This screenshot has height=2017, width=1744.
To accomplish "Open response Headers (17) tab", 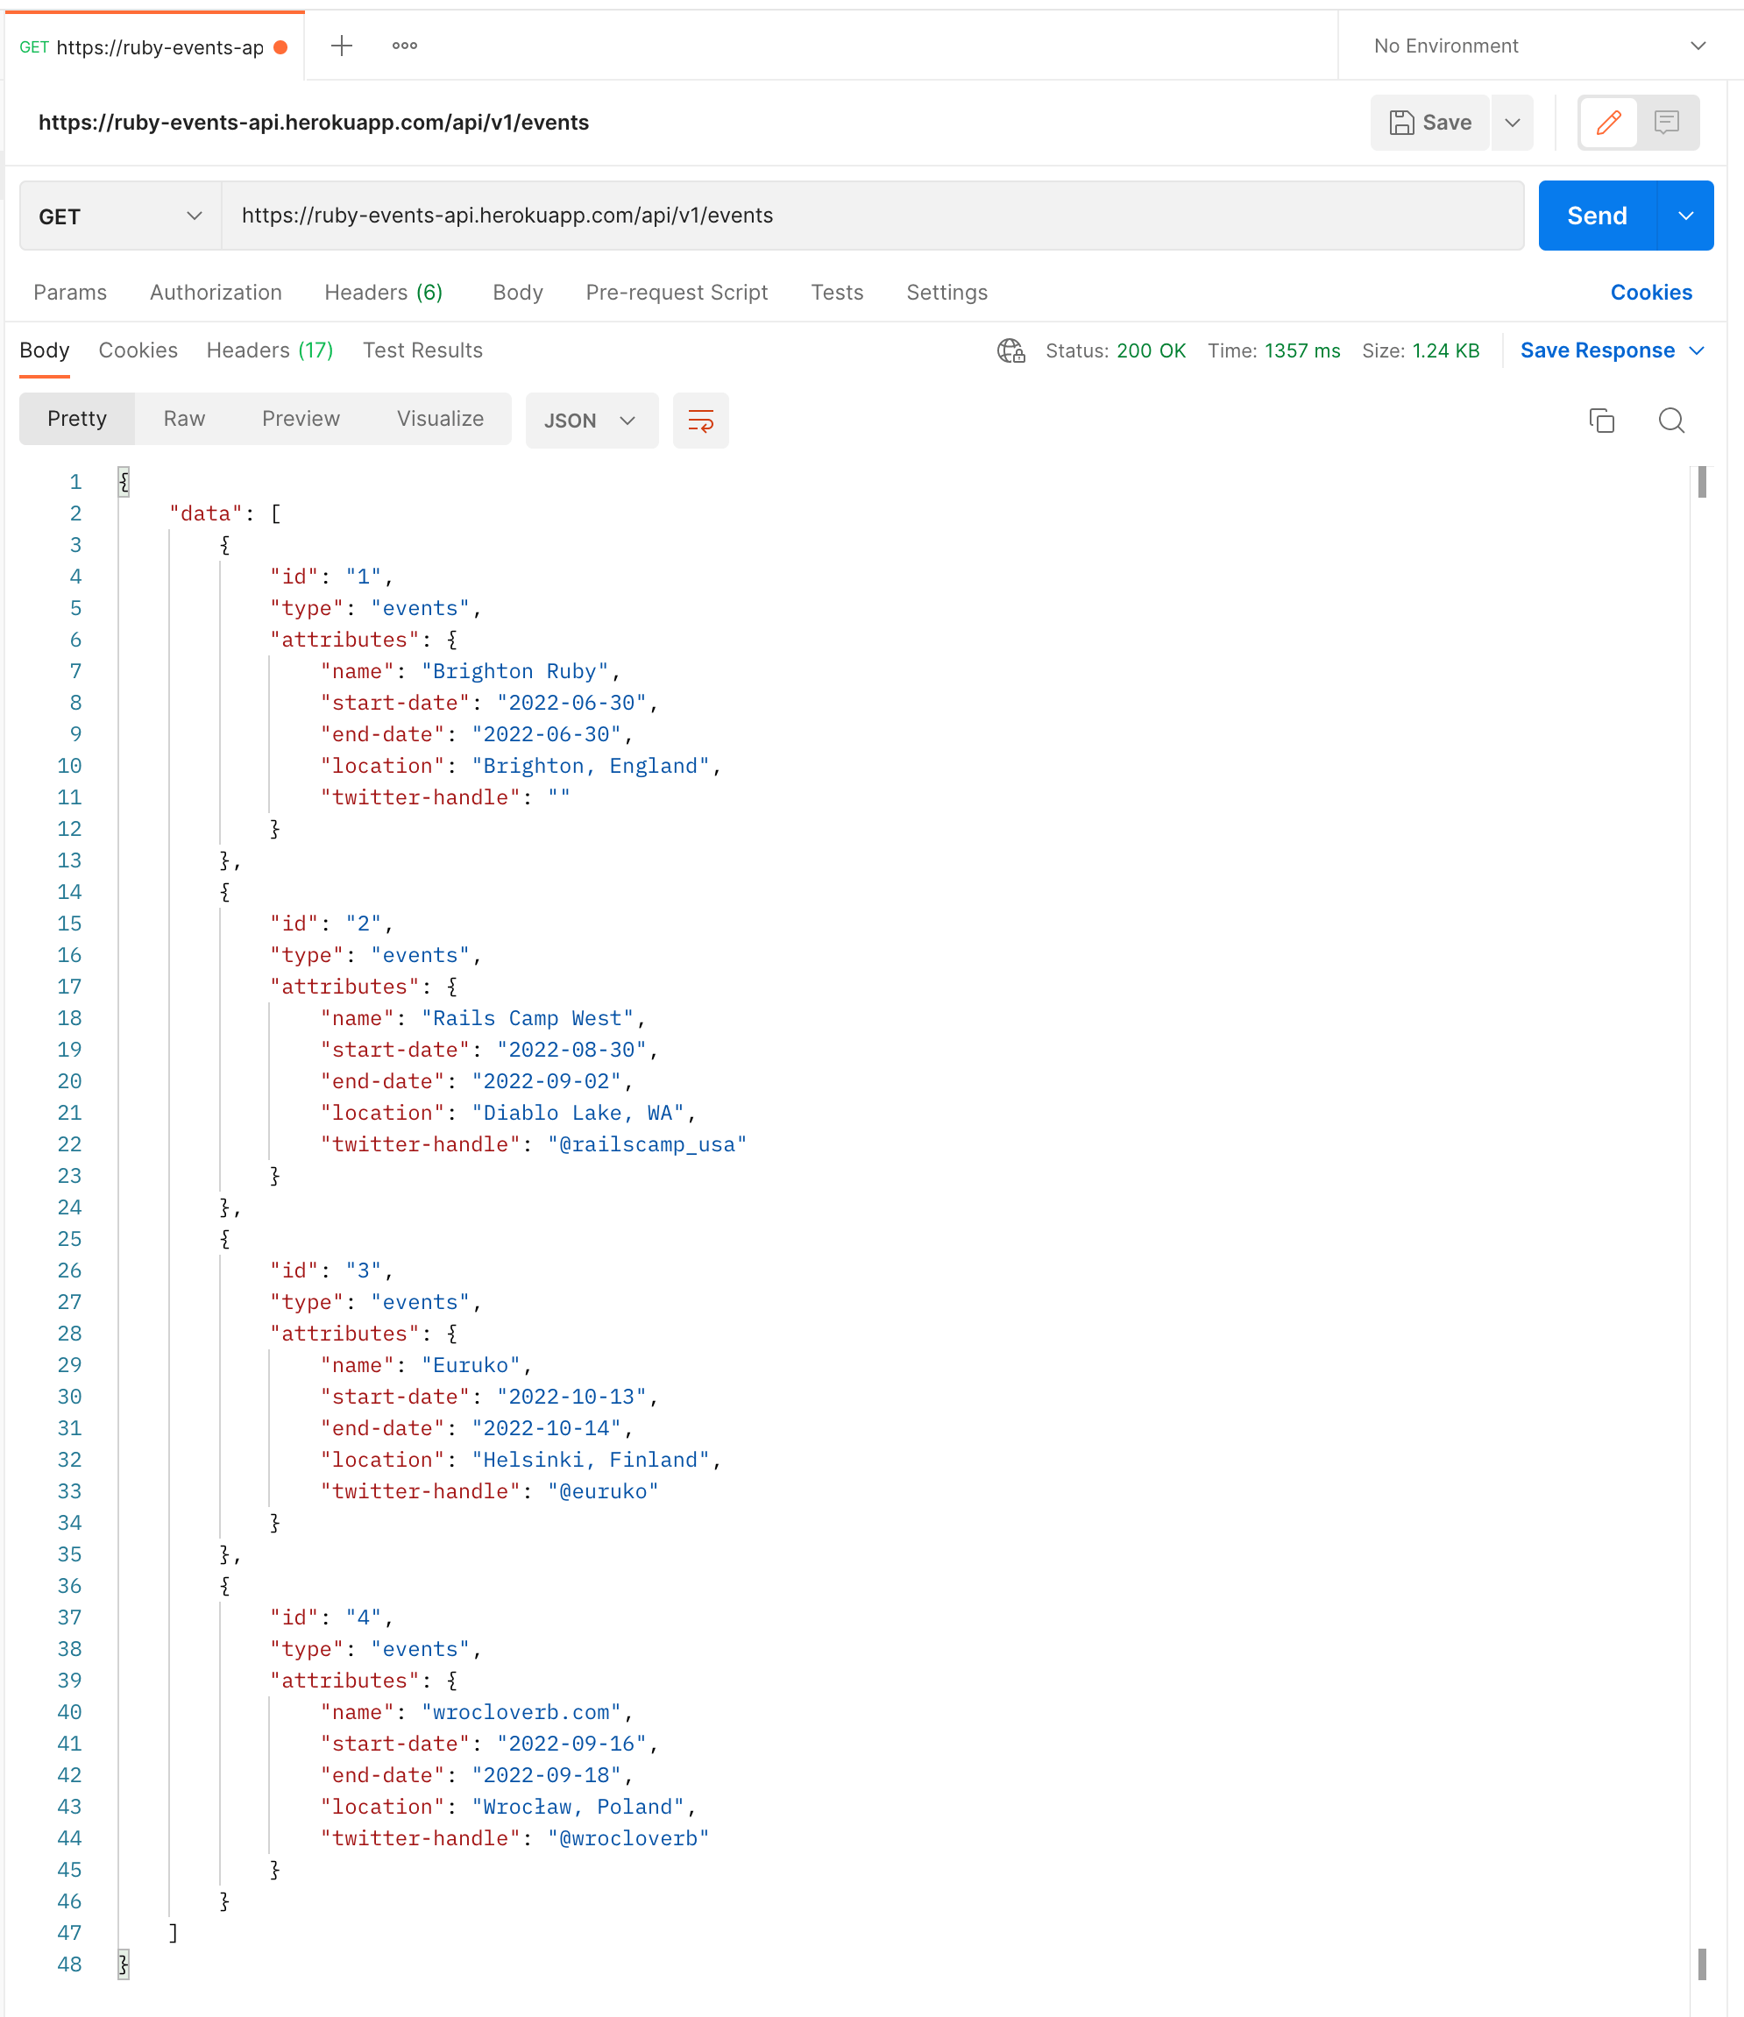I will tap(270, 350).
